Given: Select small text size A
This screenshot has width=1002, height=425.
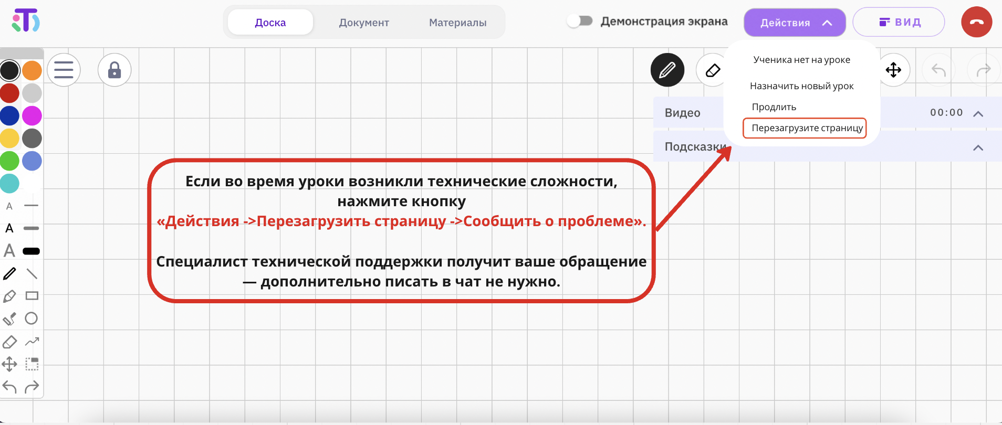Looking at the screenshot, I should click(x=9, y=206).
